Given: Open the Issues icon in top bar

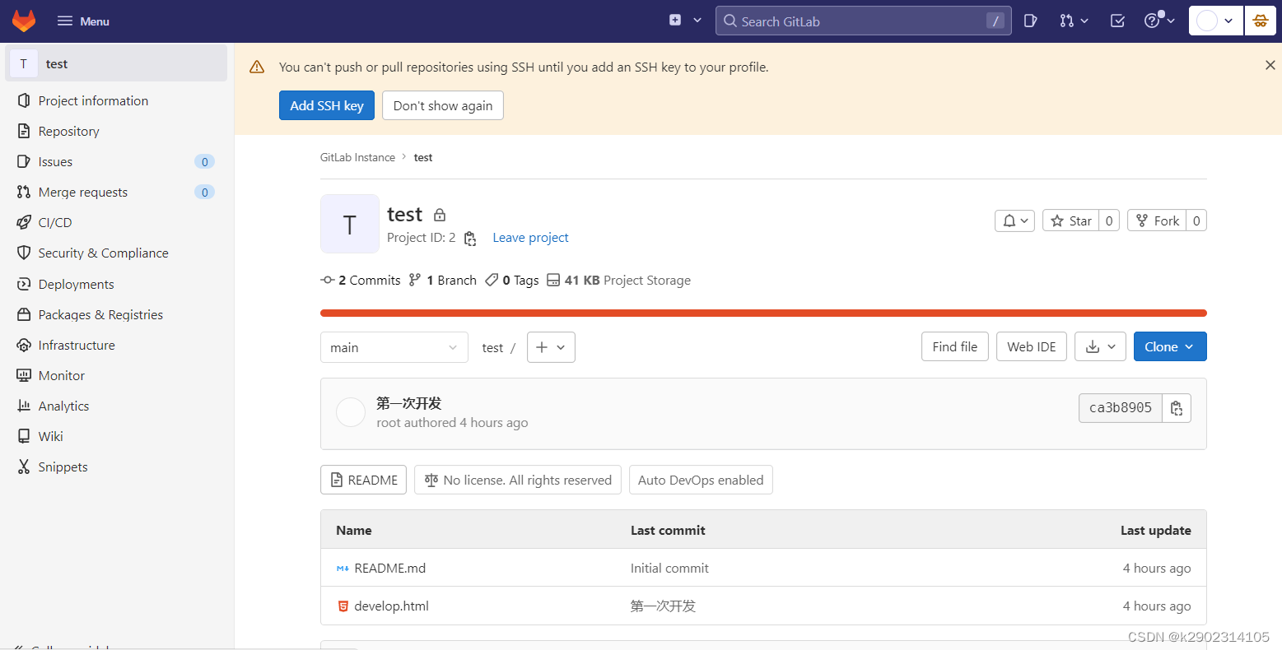Looking at the screenshot, I should (1030, 21).
